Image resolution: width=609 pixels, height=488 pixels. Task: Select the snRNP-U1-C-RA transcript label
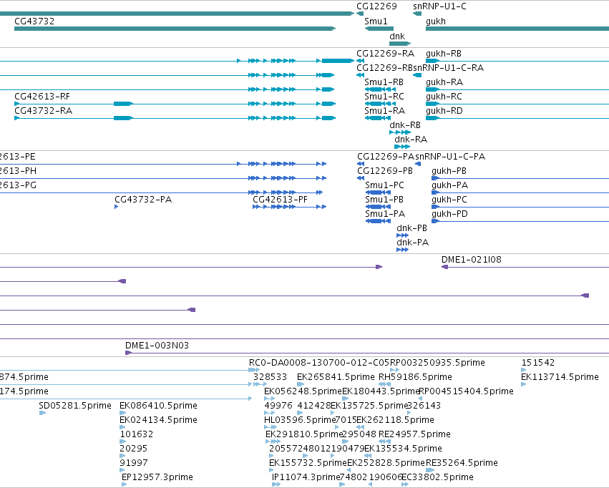(448, 68)
